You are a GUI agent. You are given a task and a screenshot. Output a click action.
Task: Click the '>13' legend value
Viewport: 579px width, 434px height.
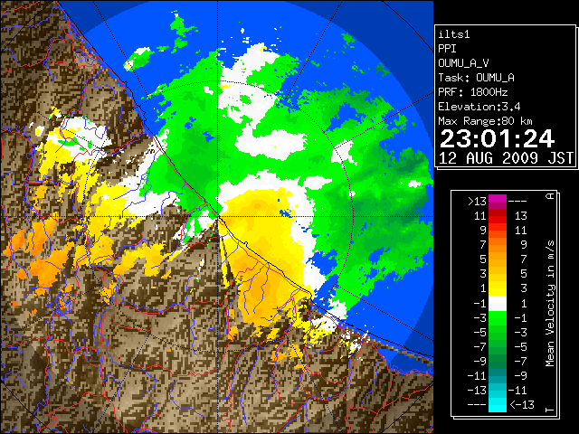[x=477, y=202]
